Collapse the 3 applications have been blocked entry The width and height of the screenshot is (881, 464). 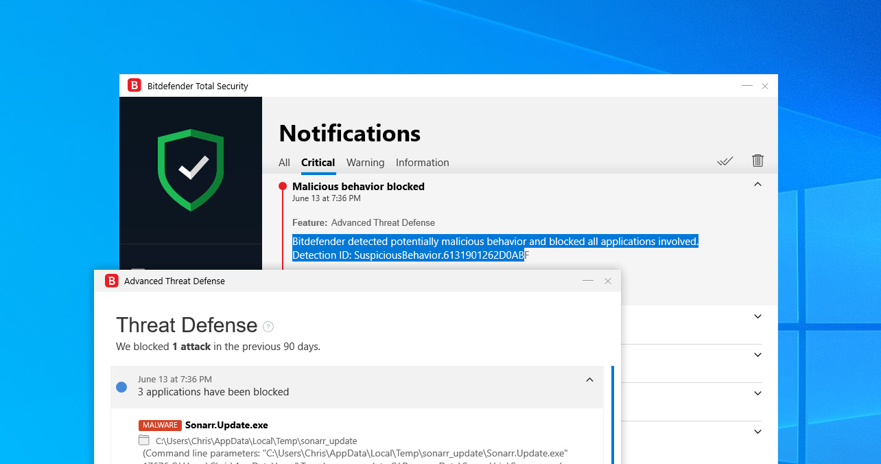tap(589, 380)
